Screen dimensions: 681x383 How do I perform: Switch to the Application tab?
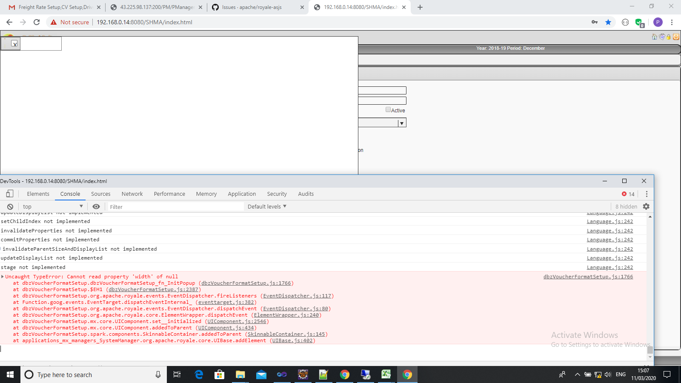pos(242,194)
